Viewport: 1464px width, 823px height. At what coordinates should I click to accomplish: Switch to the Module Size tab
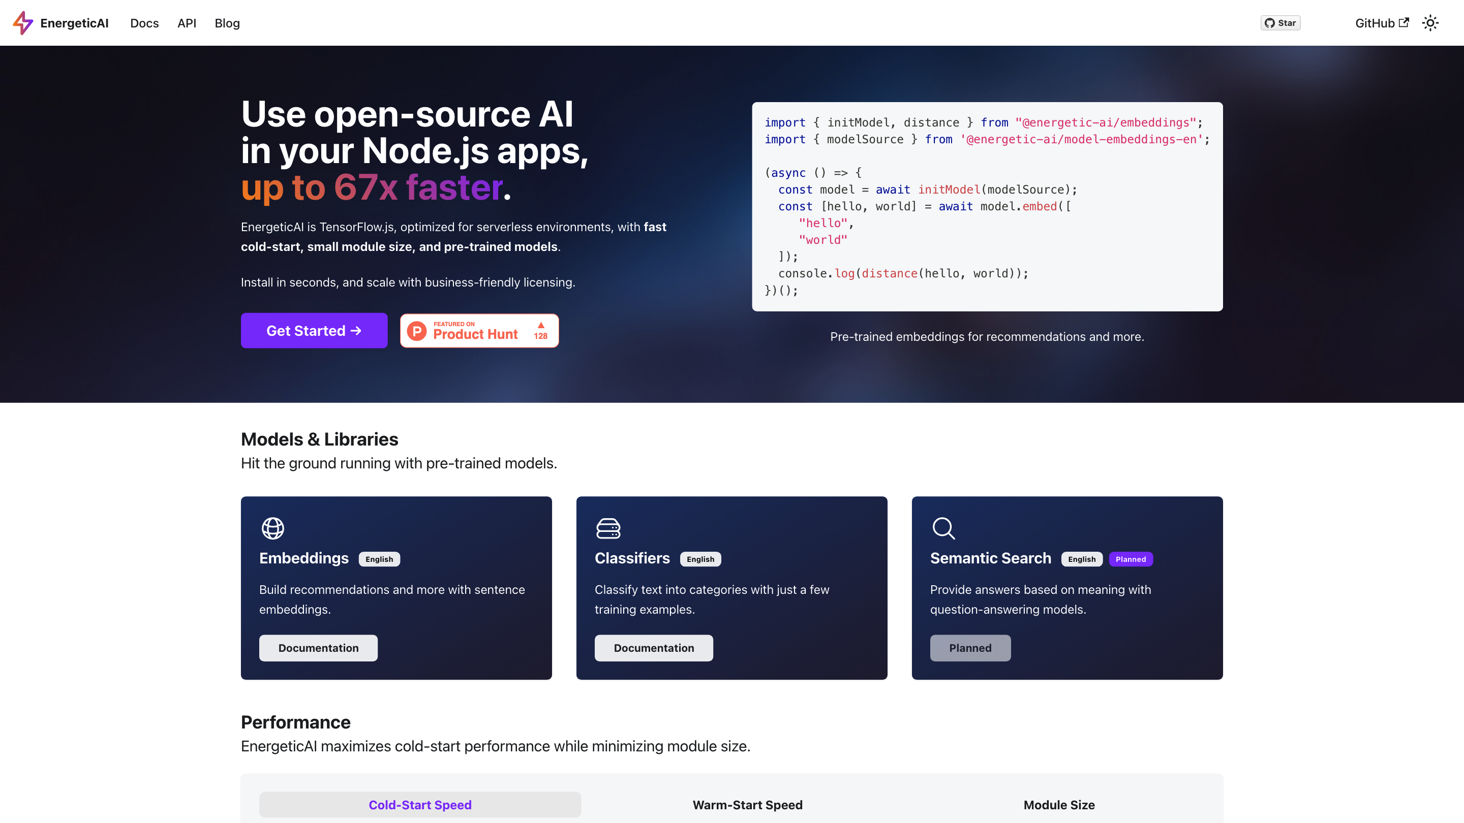pyautogui.click(x=1059, y=804)
